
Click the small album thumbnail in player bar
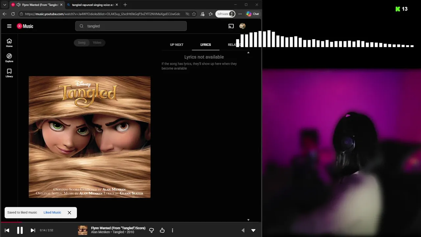pos(83,230)
